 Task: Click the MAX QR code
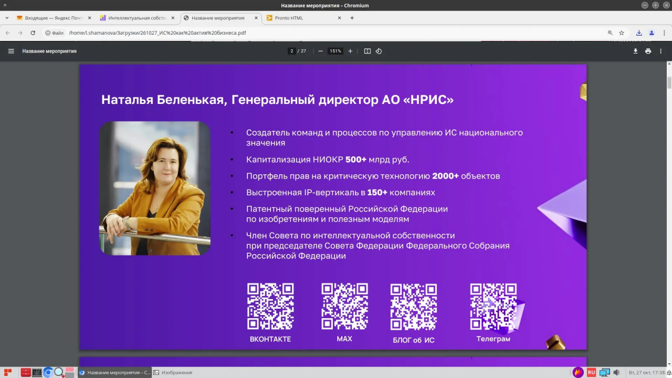click(344, 307)
